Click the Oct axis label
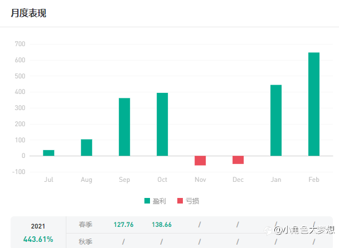Image resolution: width=339 pixels, height=248 pixels. (x=162, y=180)
